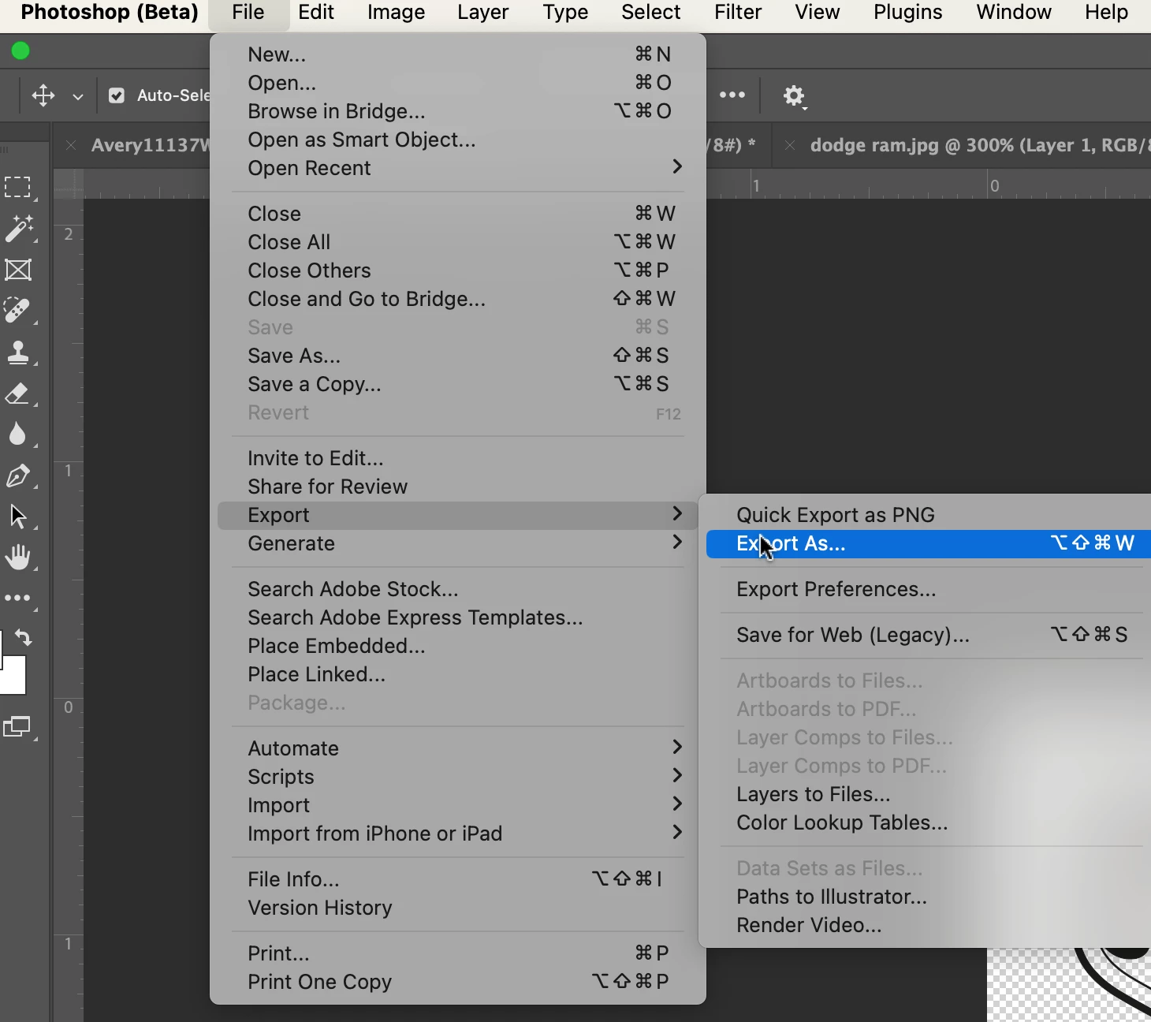Choose Export As... from the submenu
Viewport: 1151px width, 1022px height.
(x=929, y=543)
